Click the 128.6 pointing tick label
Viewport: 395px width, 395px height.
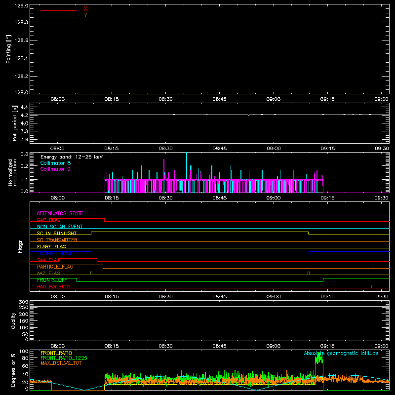click(x=21, y=40)
